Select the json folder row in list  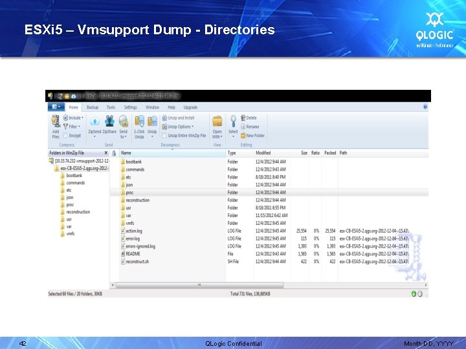tap(269, 185)
